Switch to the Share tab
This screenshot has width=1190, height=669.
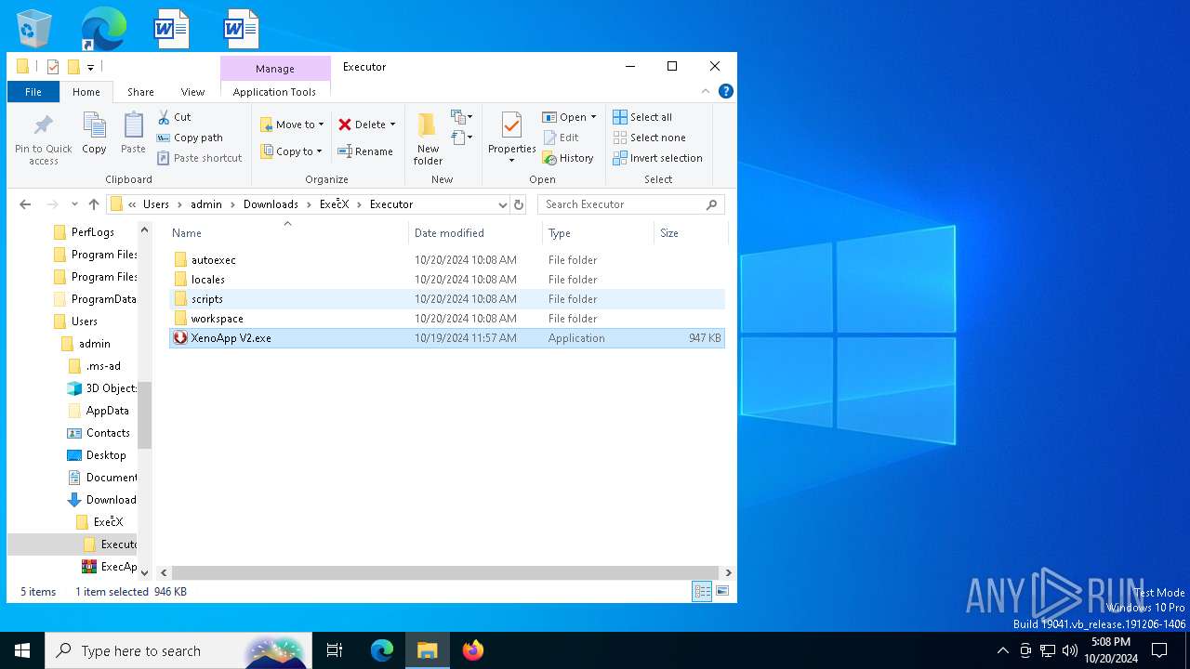click(x=140, y=92)
